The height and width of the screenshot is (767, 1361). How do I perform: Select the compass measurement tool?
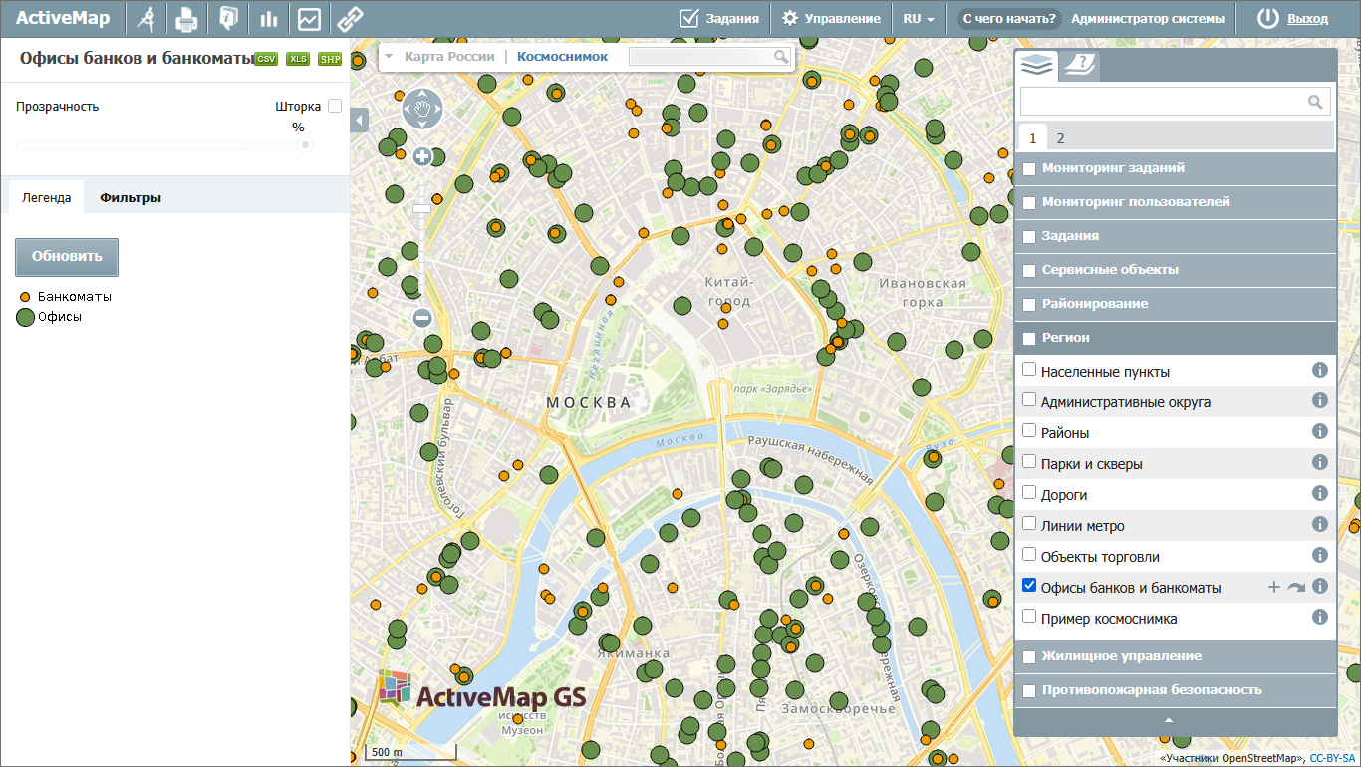coord(147,18)
